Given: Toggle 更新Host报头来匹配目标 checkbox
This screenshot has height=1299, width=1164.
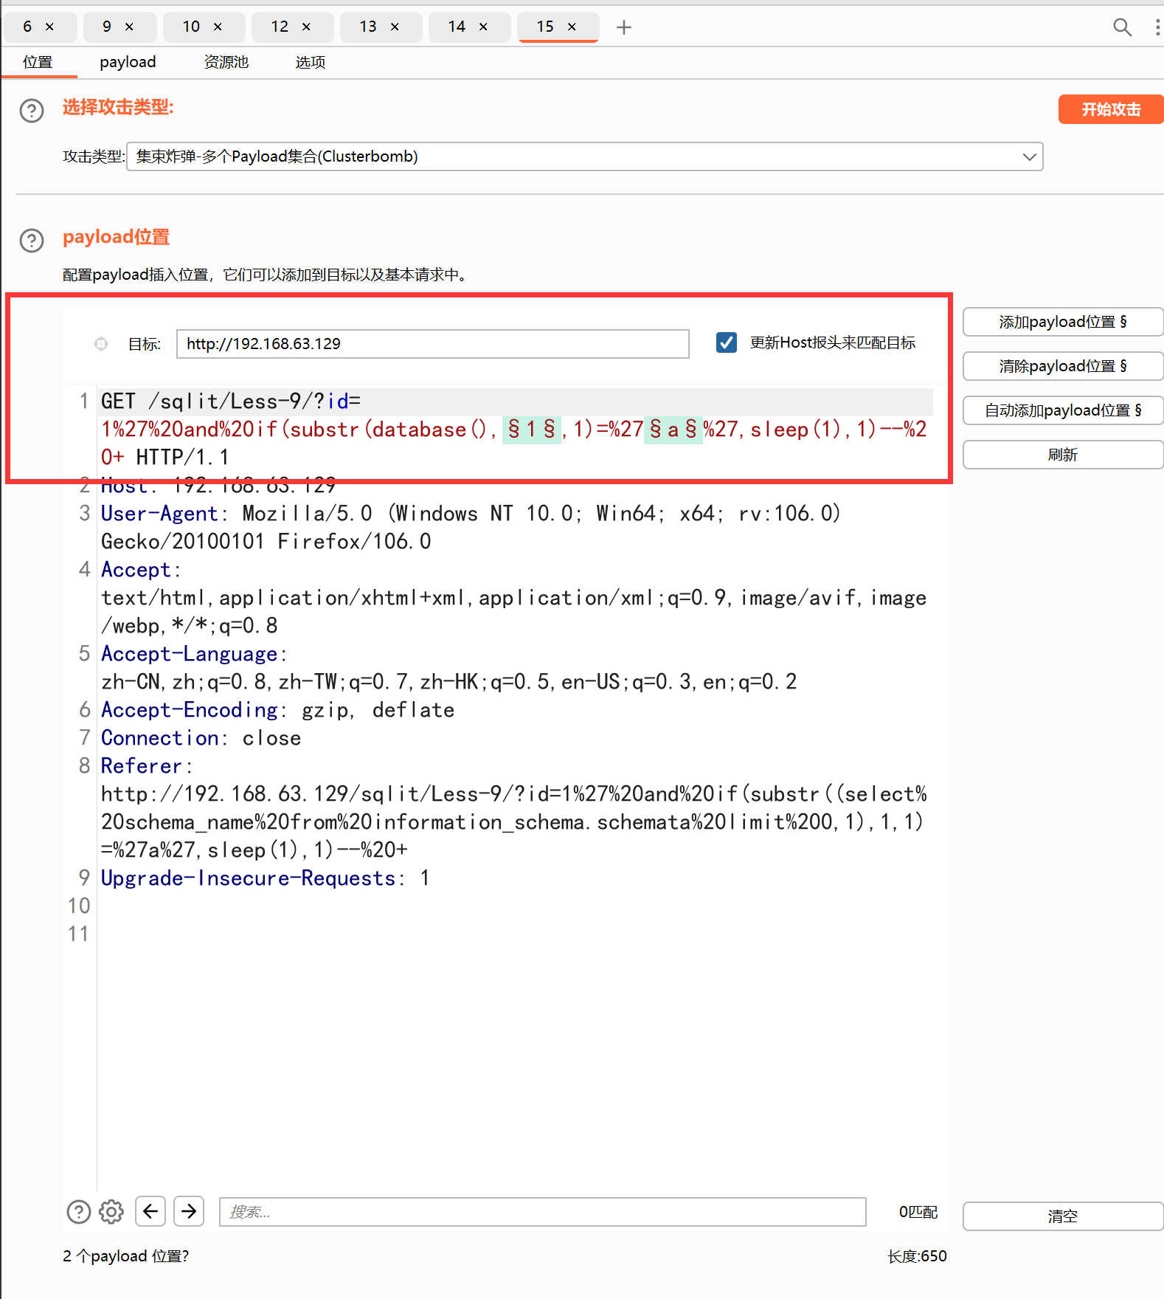Looking at the screenshot, I should (727, 342).
